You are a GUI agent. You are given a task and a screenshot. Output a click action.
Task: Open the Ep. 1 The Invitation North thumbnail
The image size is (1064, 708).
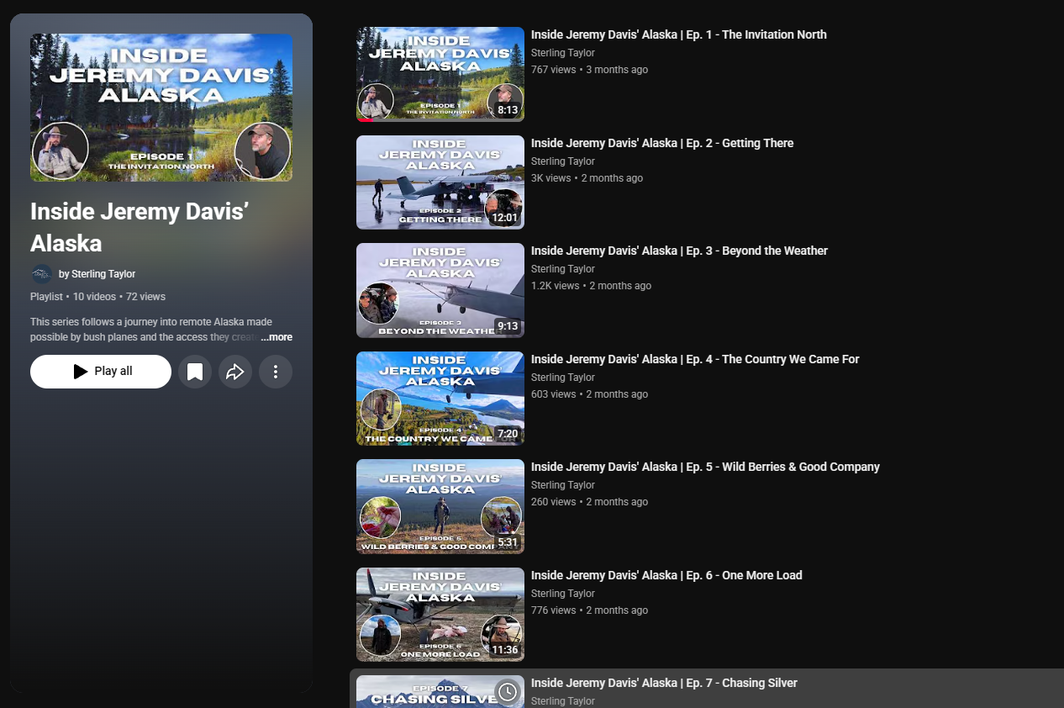tap(440, 74)
